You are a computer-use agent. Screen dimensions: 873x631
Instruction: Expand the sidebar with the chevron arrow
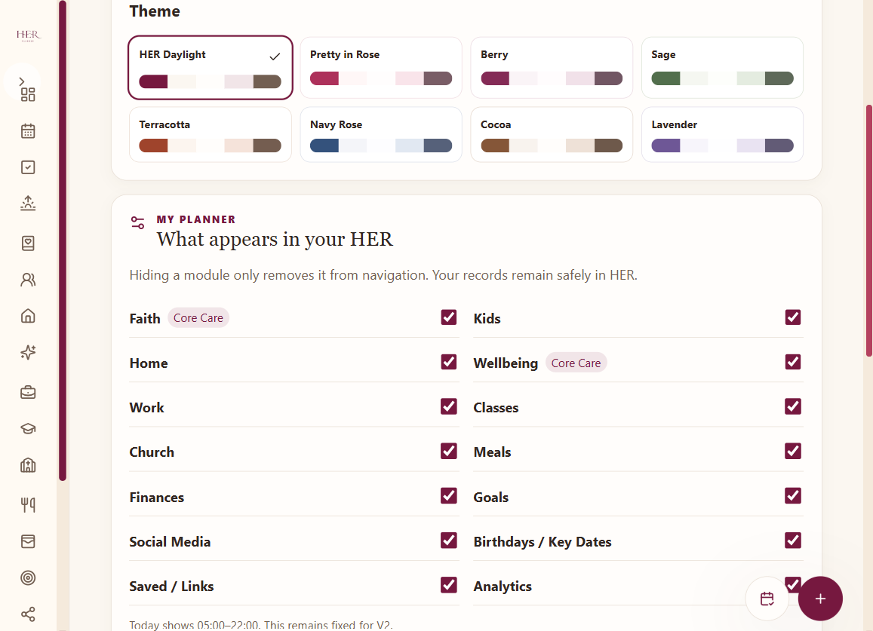[22, 81]
